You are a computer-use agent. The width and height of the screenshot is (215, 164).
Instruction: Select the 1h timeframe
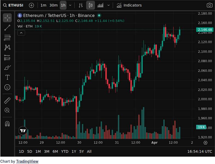coord(63,5)
